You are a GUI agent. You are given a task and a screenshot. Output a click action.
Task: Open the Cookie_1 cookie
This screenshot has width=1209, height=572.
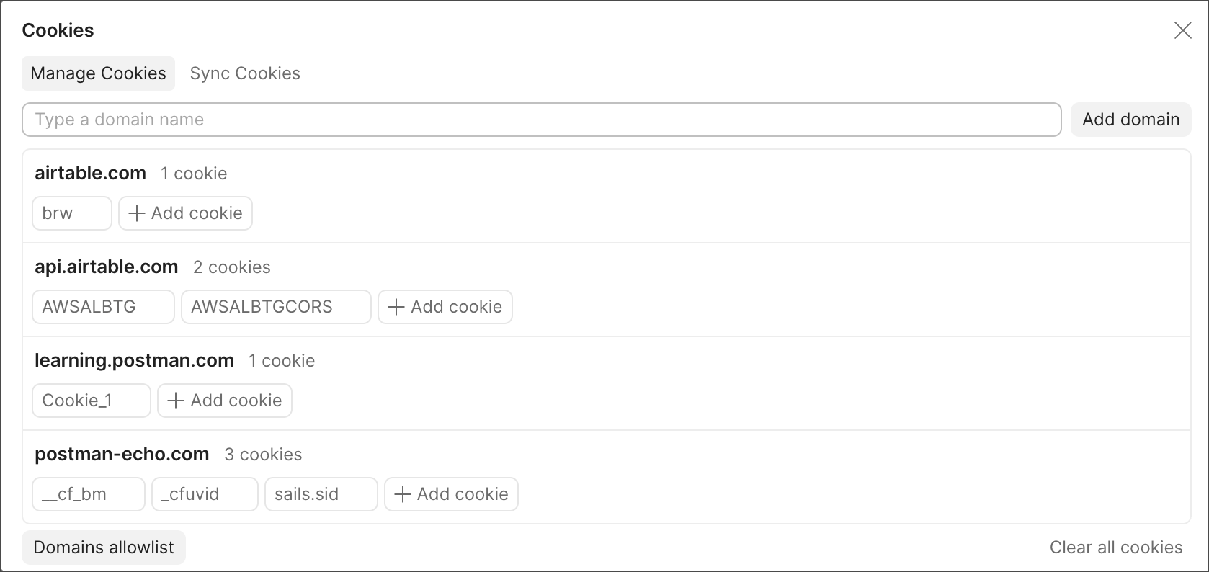91,401
